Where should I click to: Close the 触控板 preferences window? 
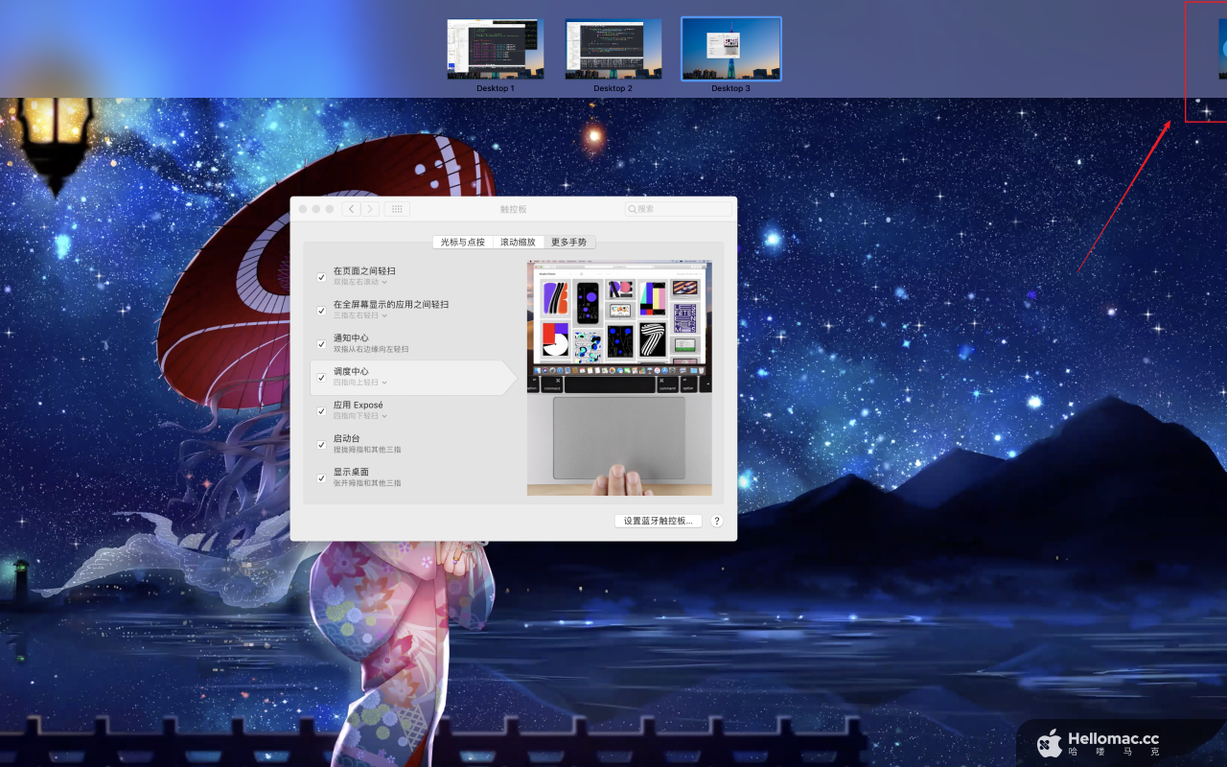pyautogui.click(x=303, y=209)
